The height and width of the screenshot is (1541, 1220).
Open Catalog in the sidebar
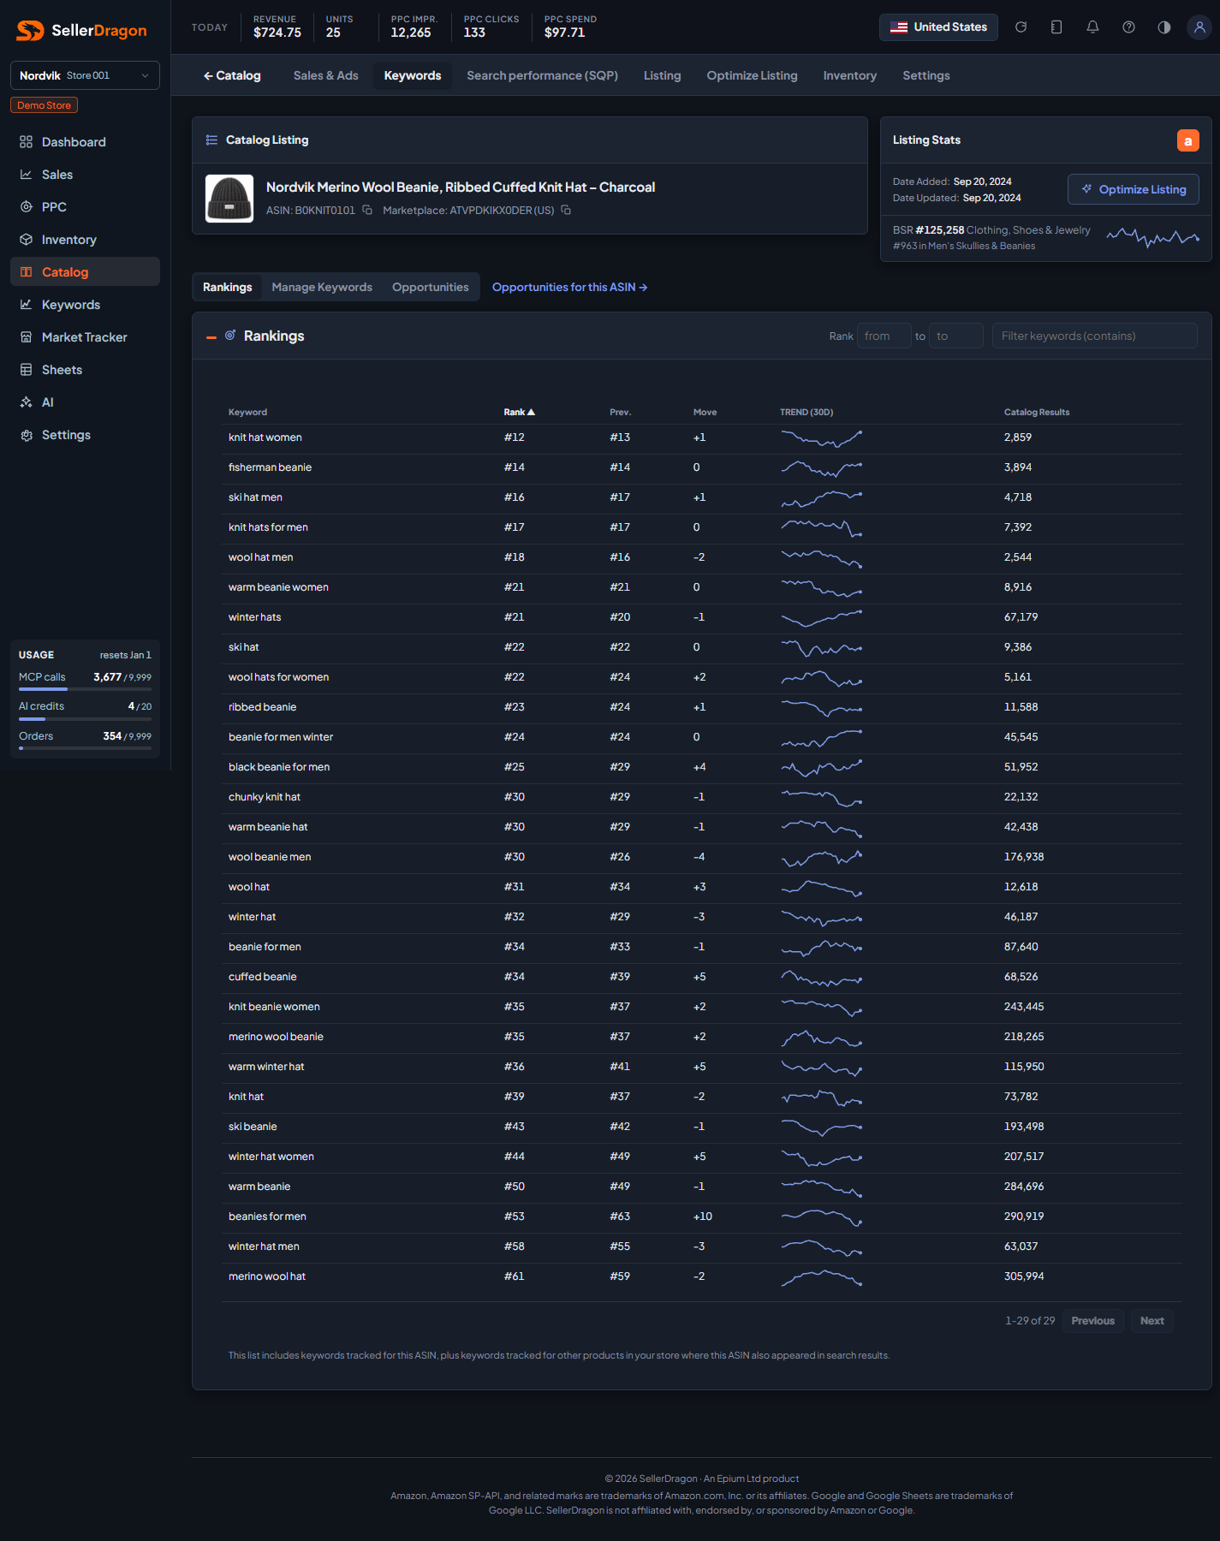tap(85, 272)
